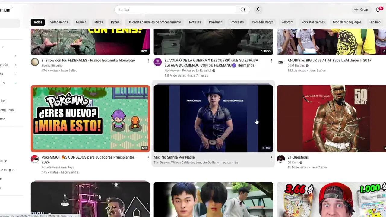The width and height of the screenshot is (386, 217).
Task: Open PokeMMO 5 CONSEJOS video title
Action: coord(89,159)
